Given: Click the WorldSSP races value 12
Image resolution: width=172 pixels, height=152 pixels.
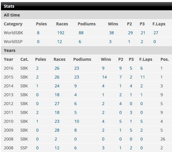Looking at the screenshot, I should [60, 42].
